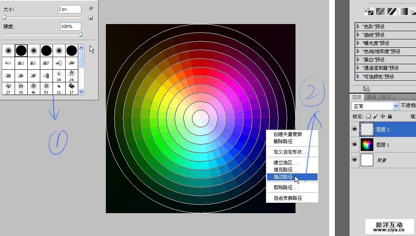Choose 描边路径 from the context menu

pyautogui.click(x=283, y=177)
